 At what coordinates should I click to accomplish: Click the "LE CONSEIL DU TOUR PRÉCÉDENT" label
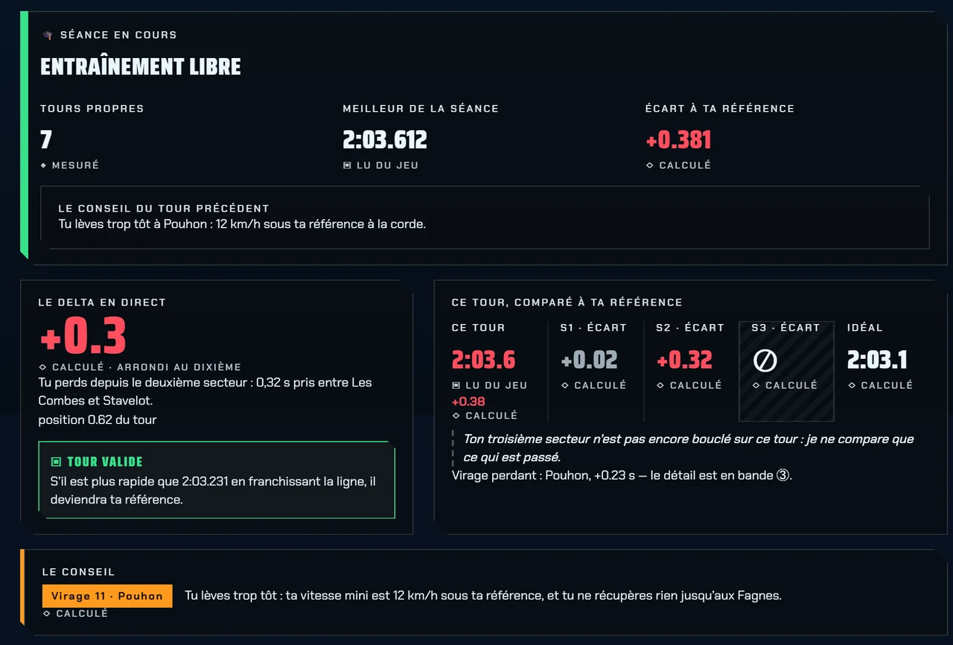click(164, 209)
